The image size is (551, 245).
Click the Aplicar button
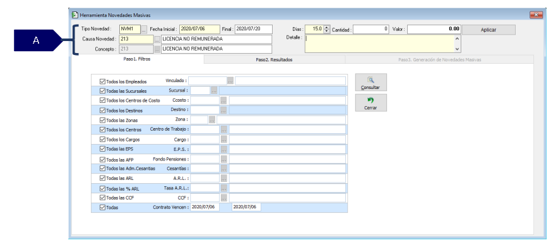489,30
